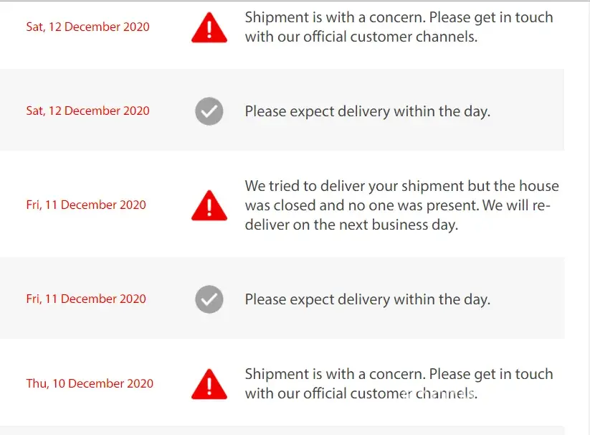590x435 pixels.
Task: Click the warning triangle in the house-closed row
Action: [209, 206]
